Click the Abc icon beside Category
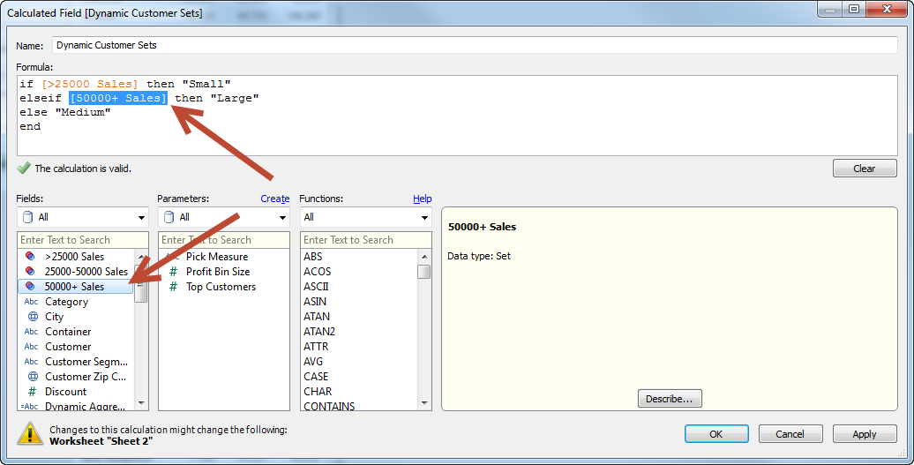The image size is (914, 465). (x=32, y=302)
